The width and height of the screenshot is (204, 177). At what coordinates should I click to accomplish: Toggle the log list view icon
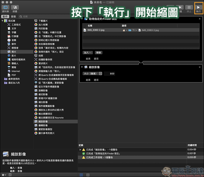pyautogui.click(x=81, y=175)
